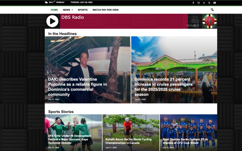This screenshot has height=151, width=242.
Task: Click the Kohath Baron article July 21 date
Action: (x=111, y=148)
